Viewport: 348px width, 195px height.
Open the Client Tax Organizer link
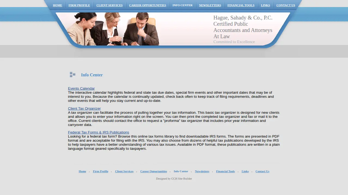[84, 109]
